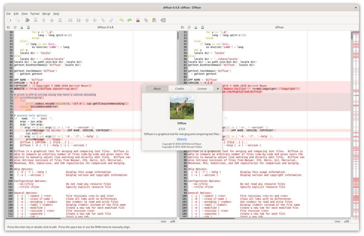Save file as in diffuse-0.4.8 pane
The width and height of the screenshot is (364, 236).
[28, 27]
